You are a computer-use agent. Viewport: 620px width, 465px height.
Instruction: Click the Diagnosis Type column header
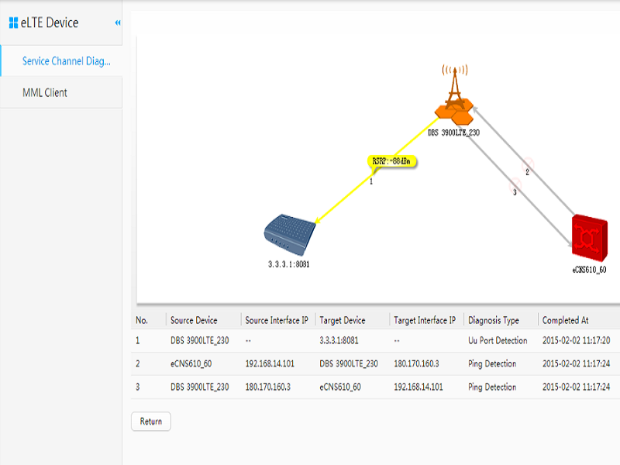tap(494, 320)
